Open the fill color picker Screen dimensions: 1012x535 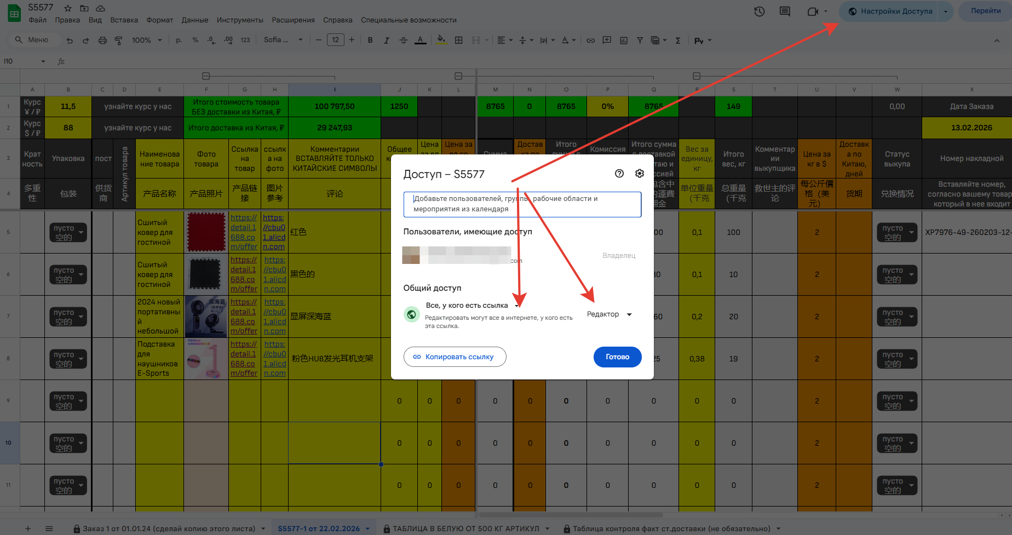coord(440,40)
